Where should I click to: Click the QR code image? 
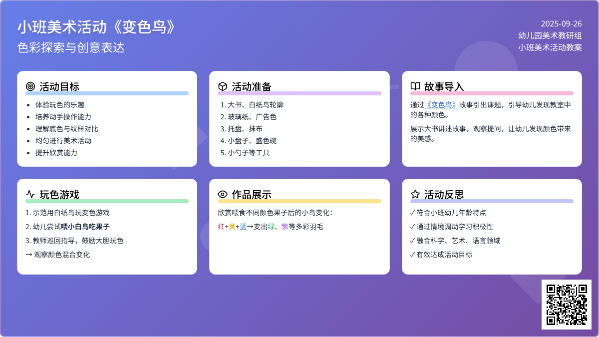pyautogui.click(x=566, y=304)
